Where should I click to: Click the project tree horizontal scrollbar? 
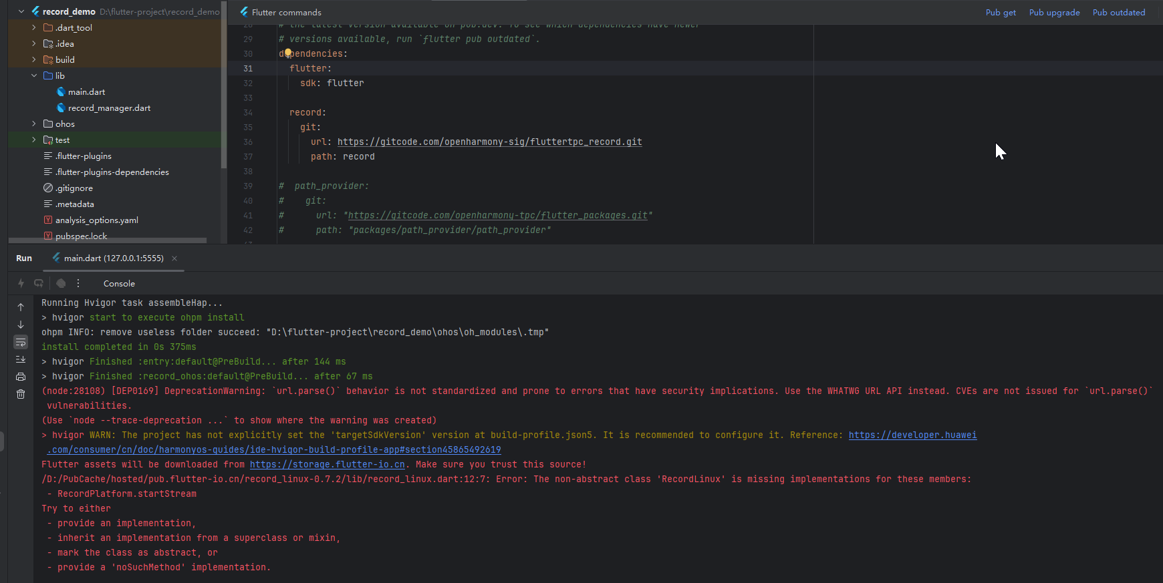pyautogui.click(x=107, y=240)
